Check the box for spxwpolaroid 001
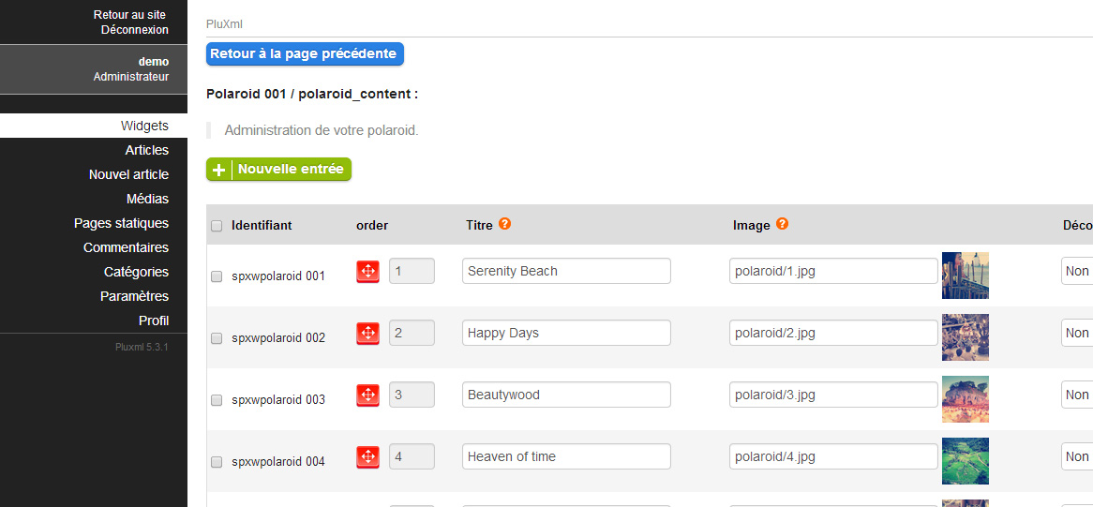 coord(217,276)
